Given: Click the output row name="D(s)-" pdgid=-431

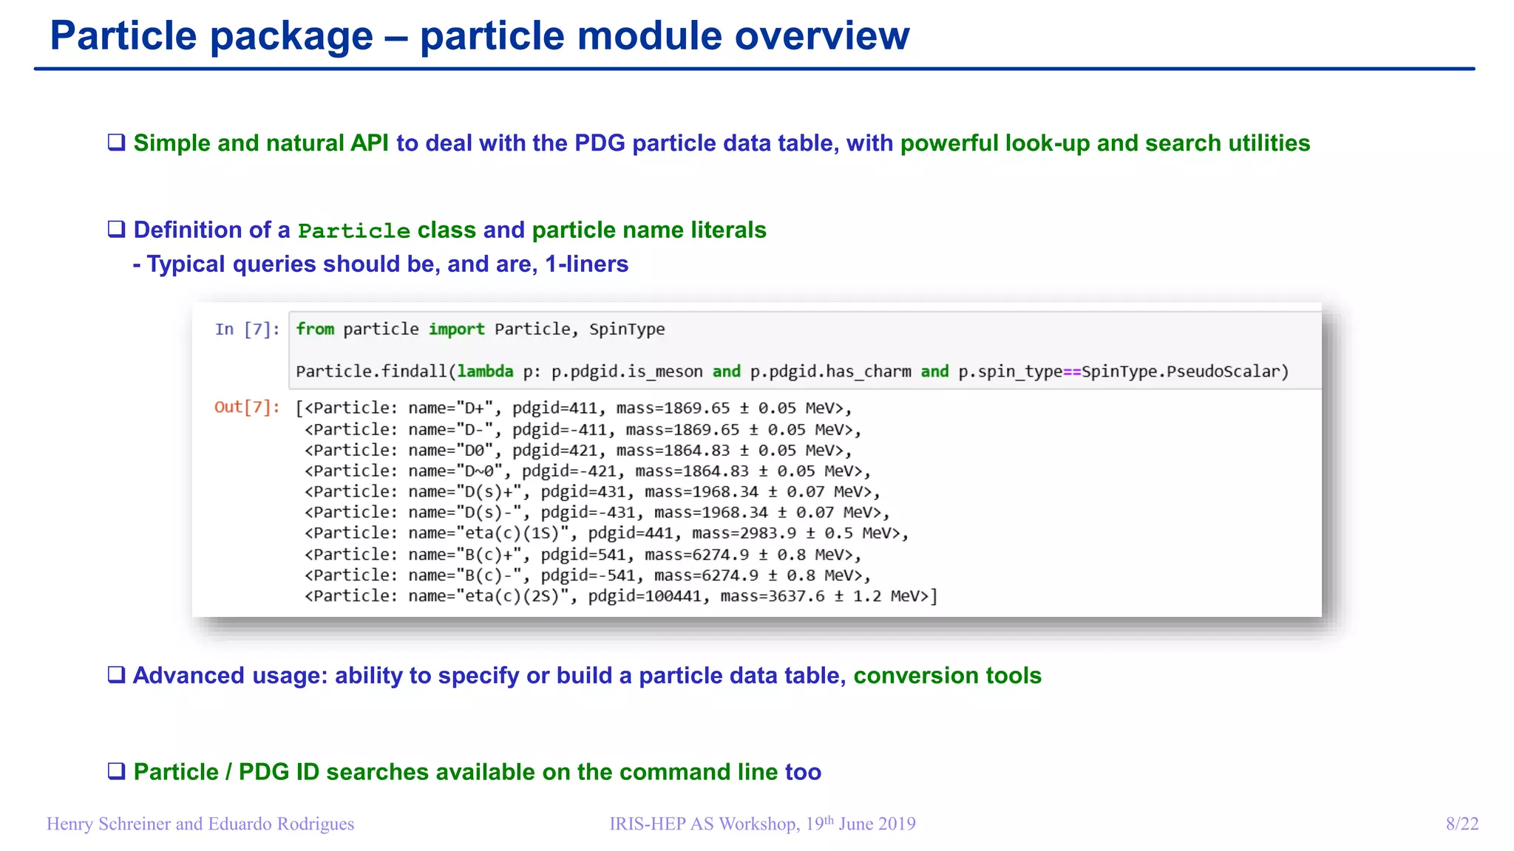Looking at the screenshot, I should (597, 513).
